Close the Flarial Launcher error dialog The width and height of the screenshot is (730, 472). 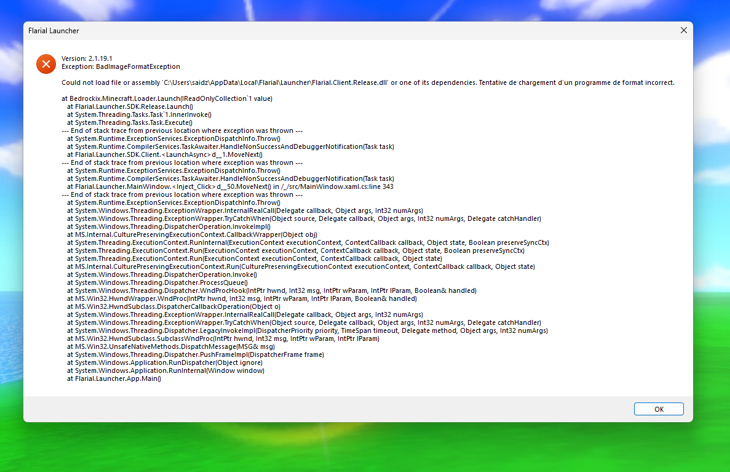[683, 30]
